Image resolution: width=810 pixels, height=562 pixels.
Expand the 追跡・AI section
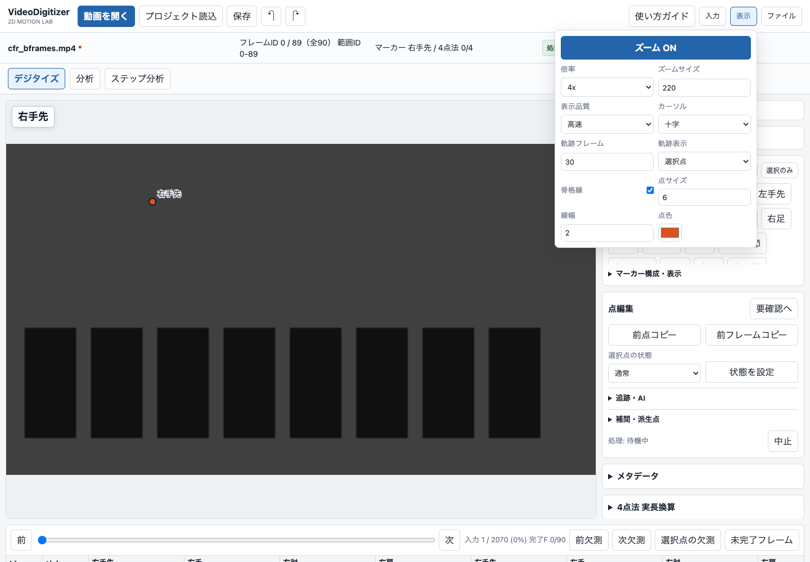627,398
